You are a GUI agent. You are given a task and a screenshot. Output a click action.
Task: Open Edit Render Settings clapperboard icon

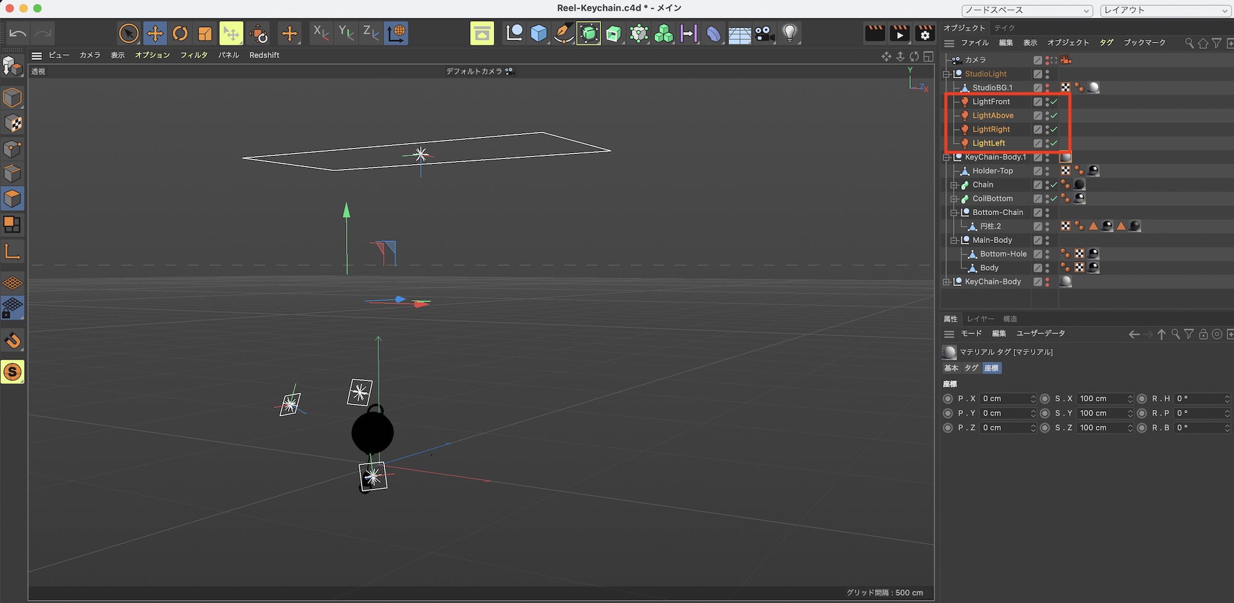(924, 33)
